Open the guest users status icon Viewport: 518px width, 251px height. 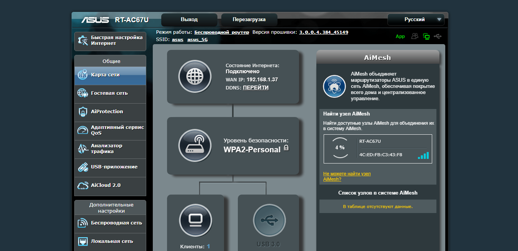(414, 36)
